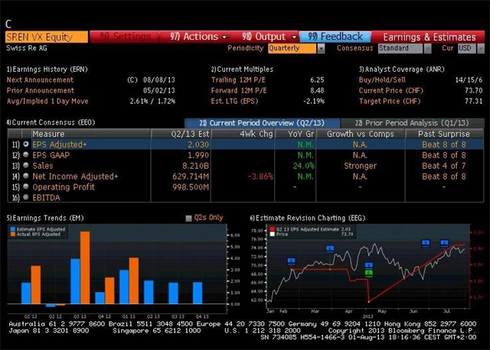Expand the Consensus Standard dropdown

tap(404, 48)
